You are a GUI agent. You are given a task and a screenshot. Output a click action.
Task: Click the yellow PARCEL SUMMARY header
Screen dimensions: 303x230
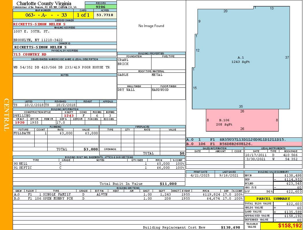tap(273, 199)
